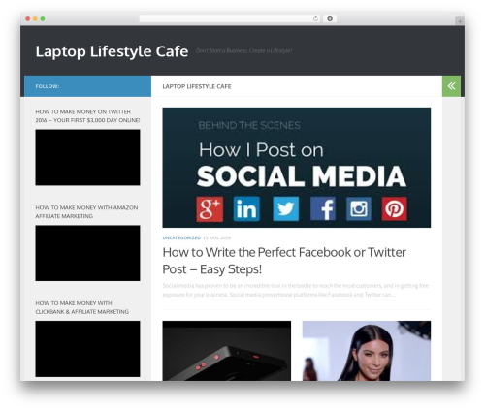This screenshot has width=485, height=410.
Task: Open the Laptop Lifestyle Cafe site title
Action: click(112, 51)
